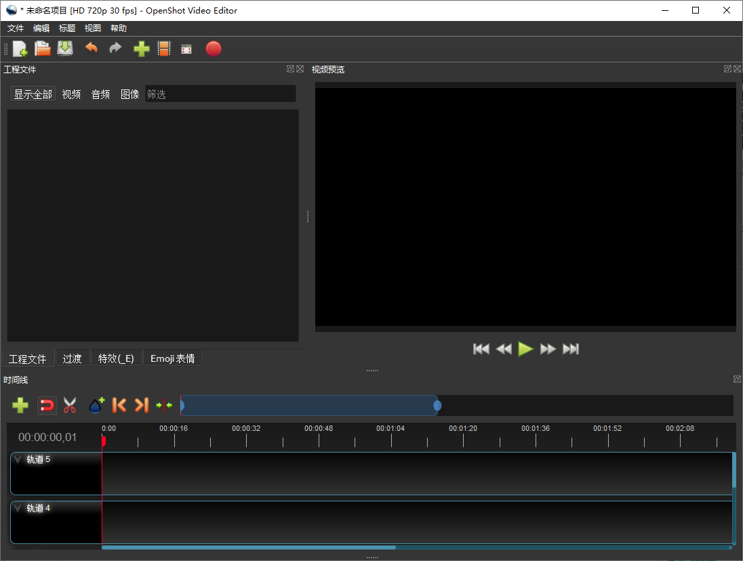
Task: Switch to 工程文件 tab
Action: click(28, 358)
